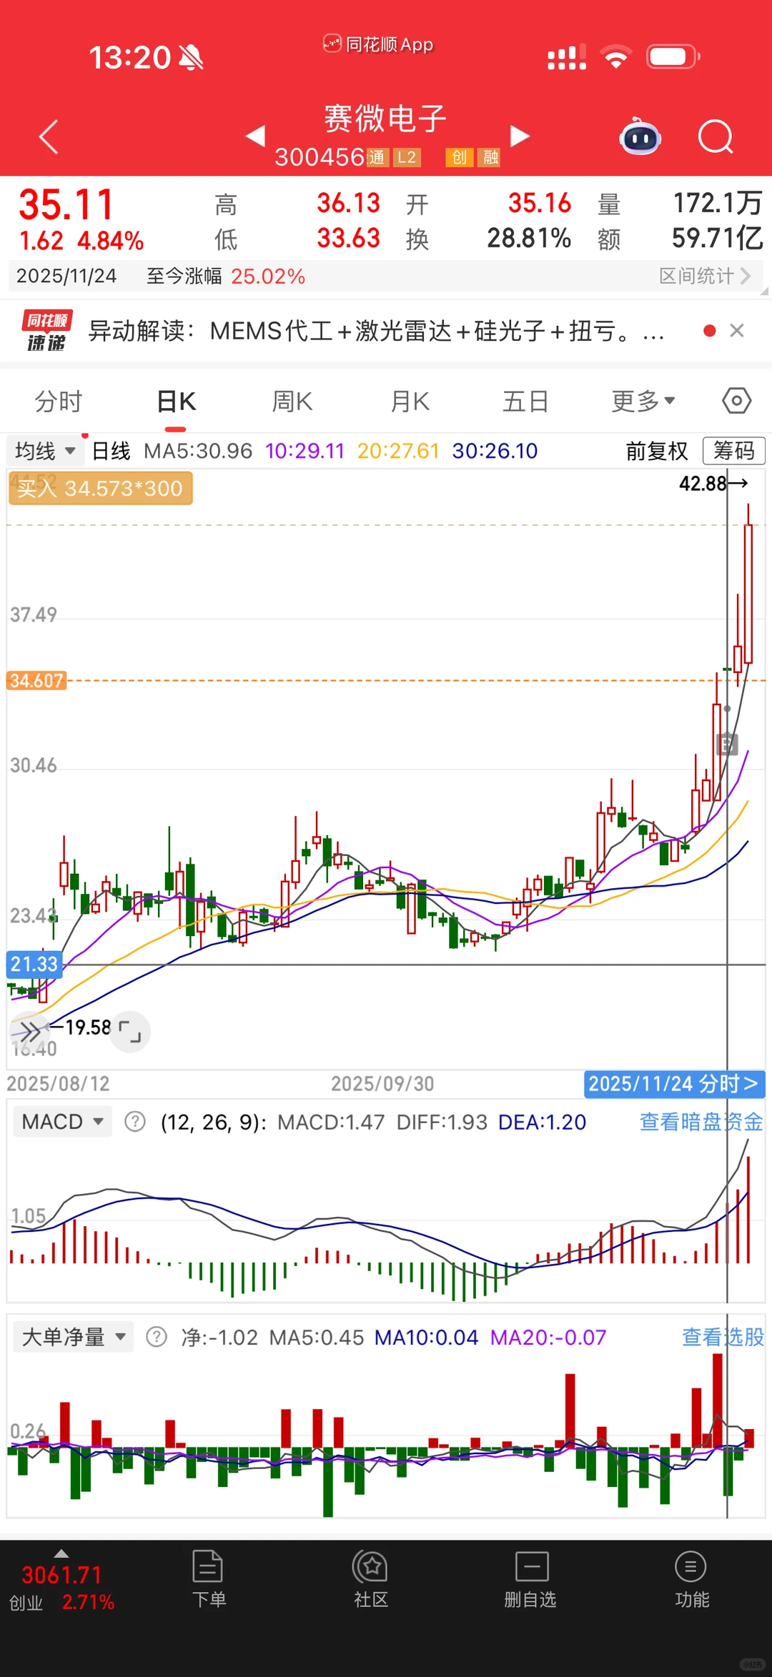Tap the 21.33 crosshair price label

(x=34, y=964)
